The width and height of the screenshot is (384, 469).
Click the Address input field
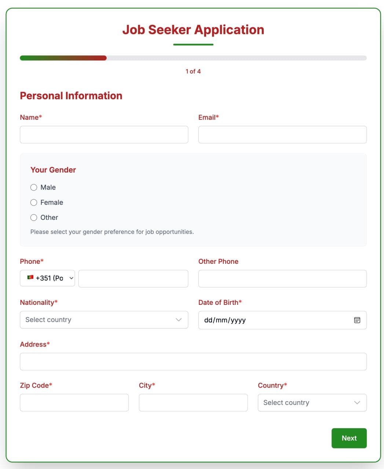(x=193, y=361)
